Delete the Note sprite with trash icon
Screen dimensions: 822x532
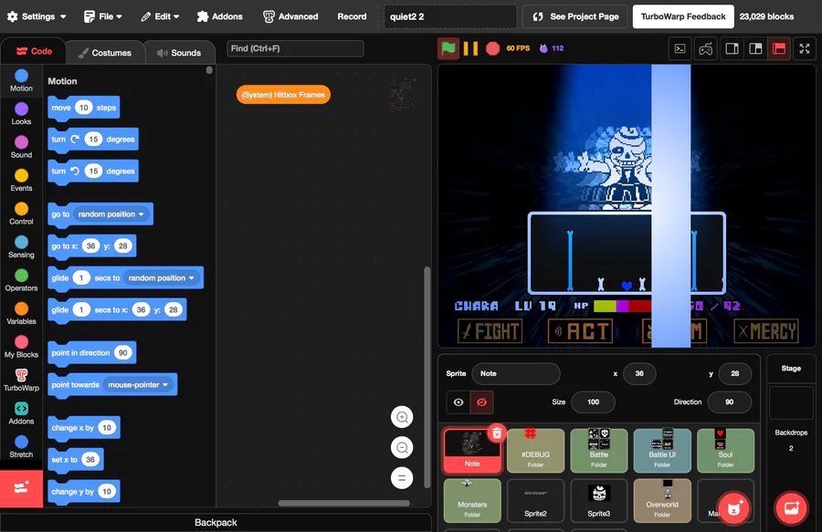tap(497, 433)
